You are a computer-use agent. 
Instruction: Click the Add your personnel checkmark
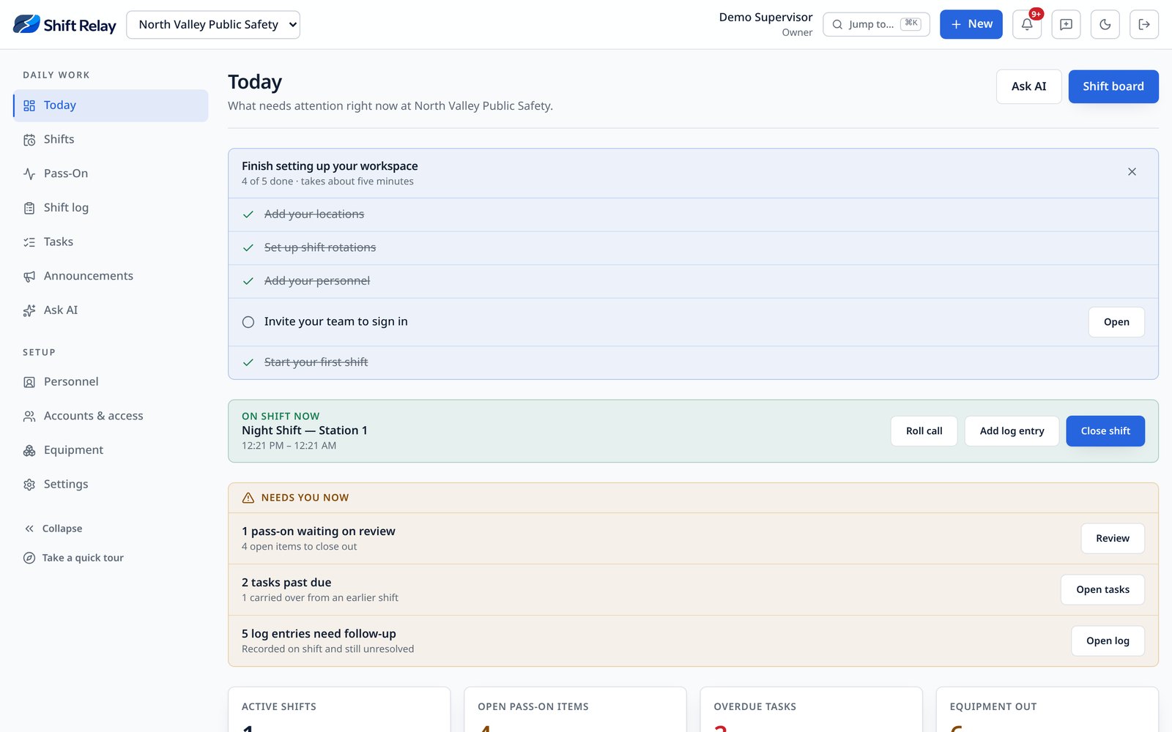[x=248, y=281]
